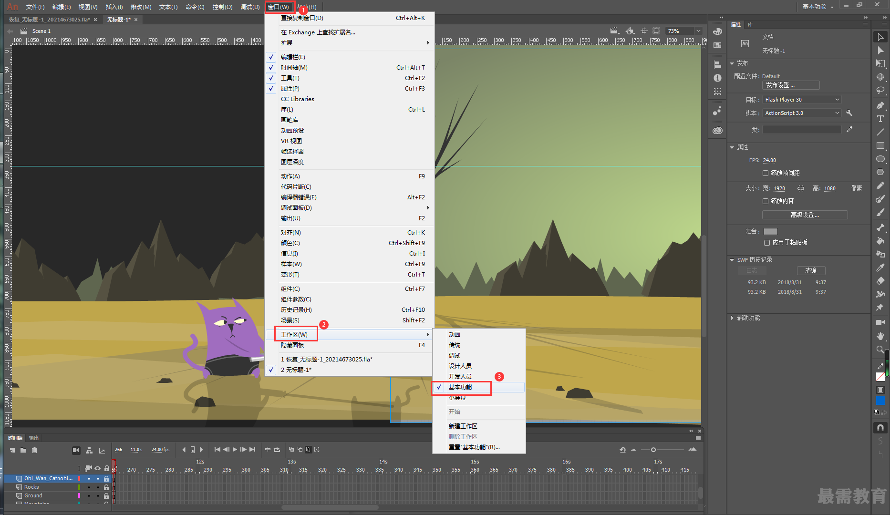Select New Workspace entry
890x515 pixels.
pyautogui.click(x=479, y=426)
